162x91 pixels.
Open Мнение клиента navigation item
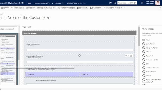click(42, 3)
